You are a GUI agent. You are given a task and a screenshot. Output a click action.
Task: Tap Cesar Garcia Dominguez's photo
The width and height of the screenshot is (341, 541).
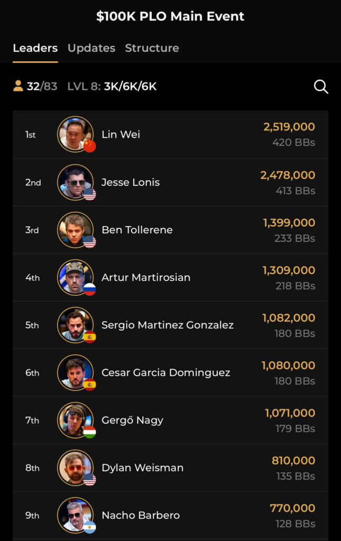click(x=75, y=372)
